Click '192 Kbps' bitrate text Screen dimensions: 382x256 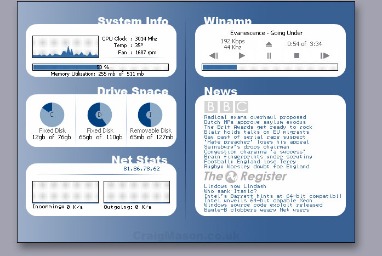[233, 41]
